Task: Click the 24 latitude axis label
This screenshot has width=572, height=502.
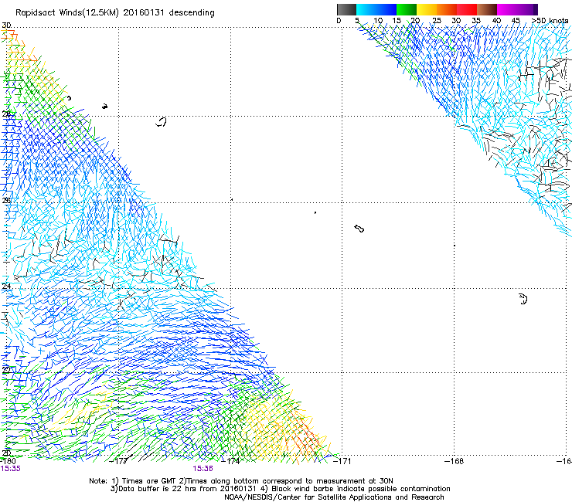Action: coord(6,287)
